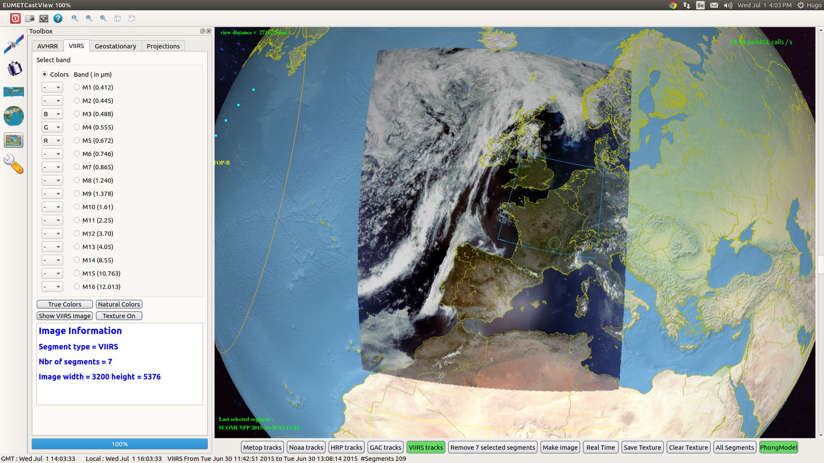Switch to the AVHRR tab

(x=48, y=46)
